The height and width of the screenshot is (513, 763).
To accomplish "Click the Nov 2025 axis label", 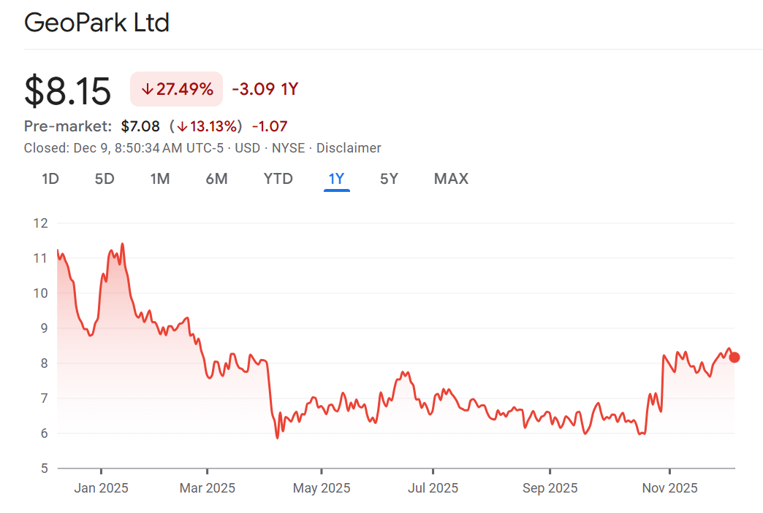I will point(669,488).
